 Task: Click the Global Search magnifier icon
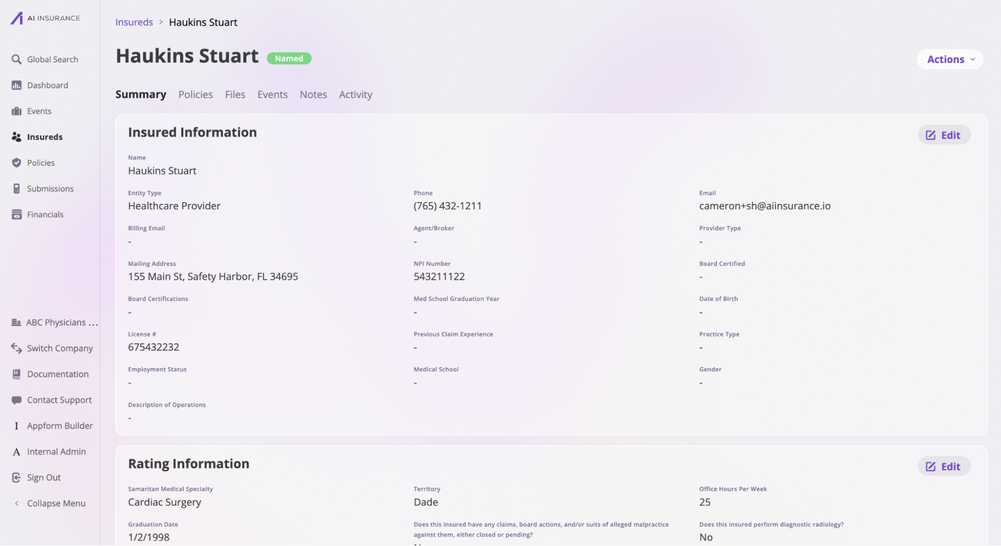pos(17,59)
